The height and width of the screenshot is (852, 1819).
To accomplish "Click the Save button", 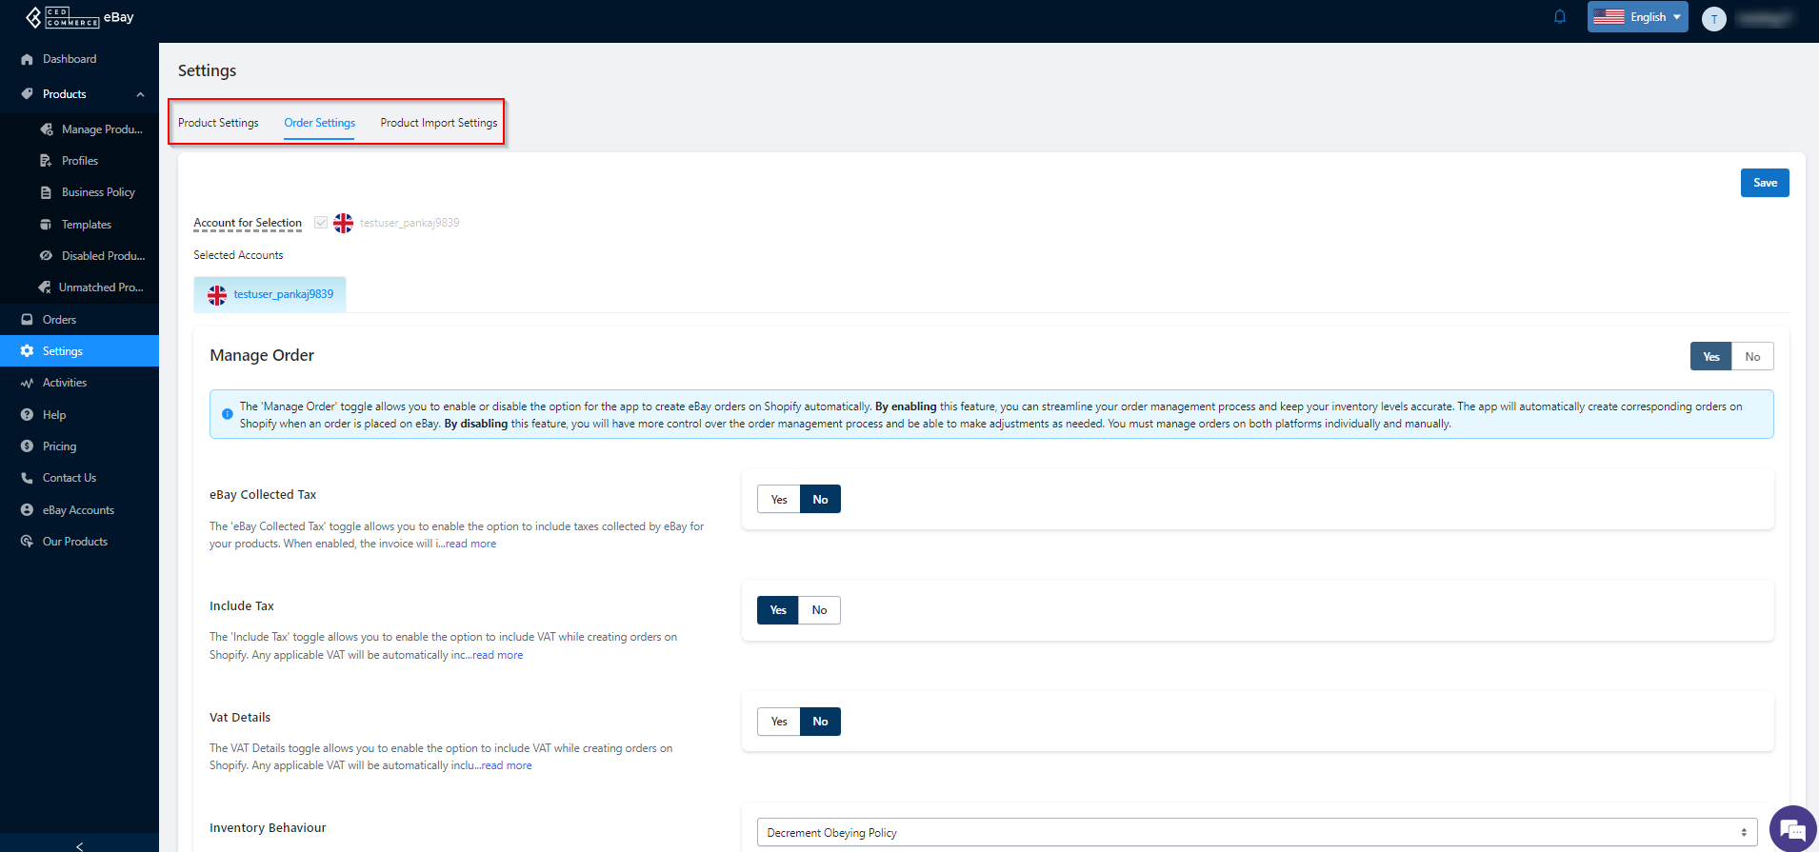I will click(1765, 183).
